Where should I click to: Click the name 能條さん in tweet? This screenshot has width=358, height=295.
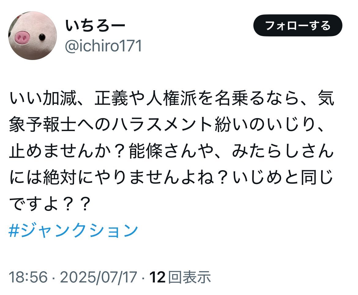[x=163, y=151]
